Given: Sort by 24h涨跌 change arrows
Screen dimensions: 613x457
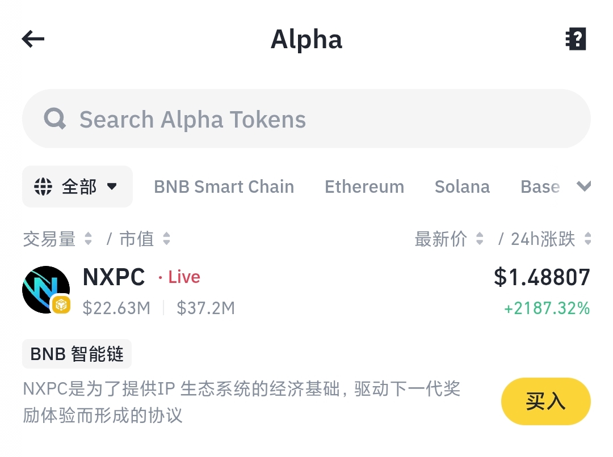Looking at the screenshot, I should point(587,239).
